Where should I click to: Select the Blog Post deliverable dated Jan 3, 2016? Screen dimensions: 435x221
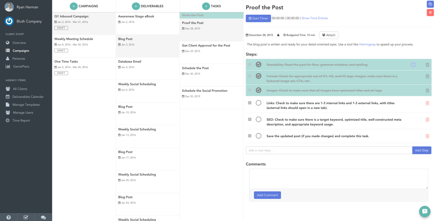[x=148, y=46]
